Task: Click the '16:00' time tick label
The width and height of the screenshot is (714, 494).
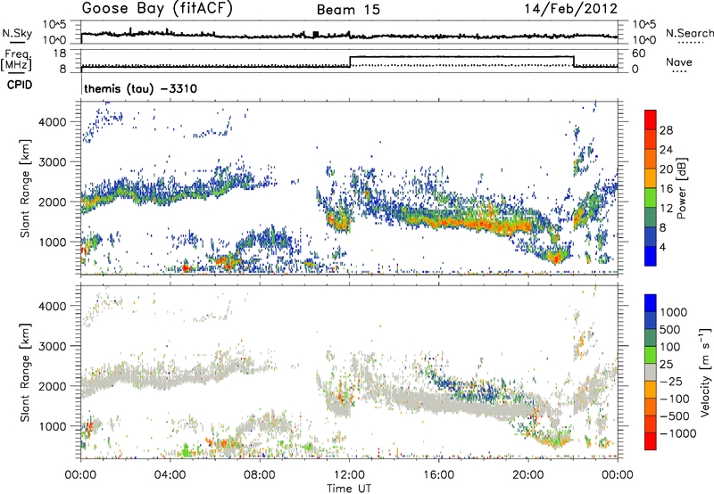Action: click(x=438, y=475)
